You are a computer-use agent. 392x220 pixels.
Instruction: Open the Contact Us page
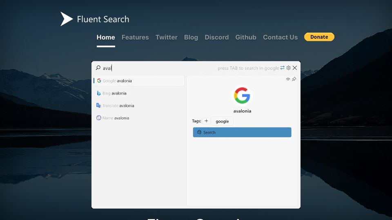(x=280, y=37)
